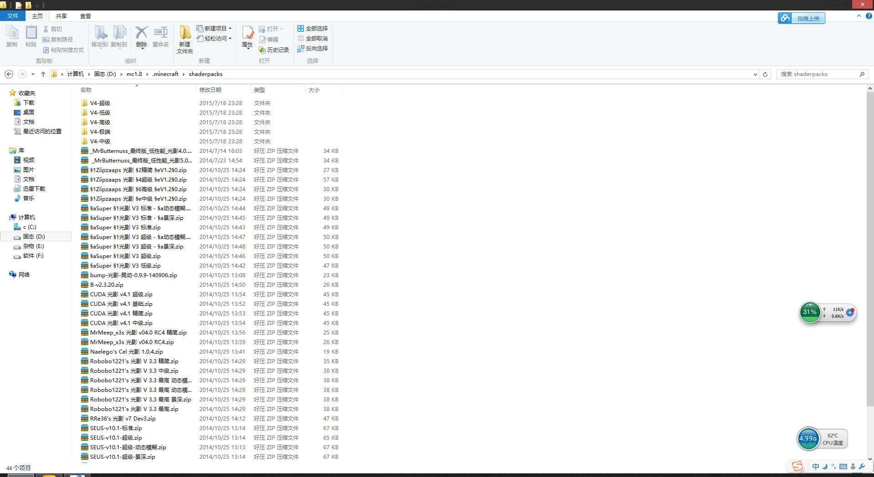Collapse the ribbon with the chevron
The height and width of the screenshot is (477, 874).
pos(859,16)
